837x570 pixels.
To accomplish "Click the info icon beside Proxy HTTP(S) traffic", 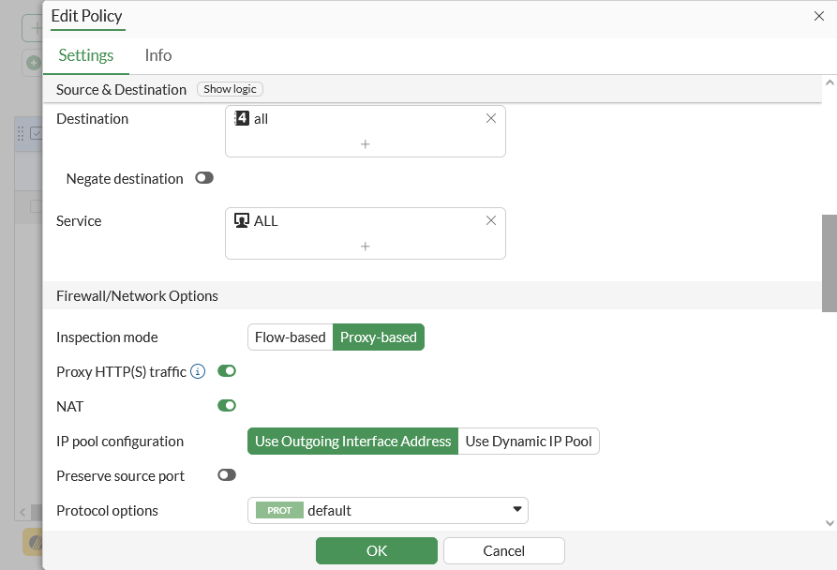I will (198, 372).
